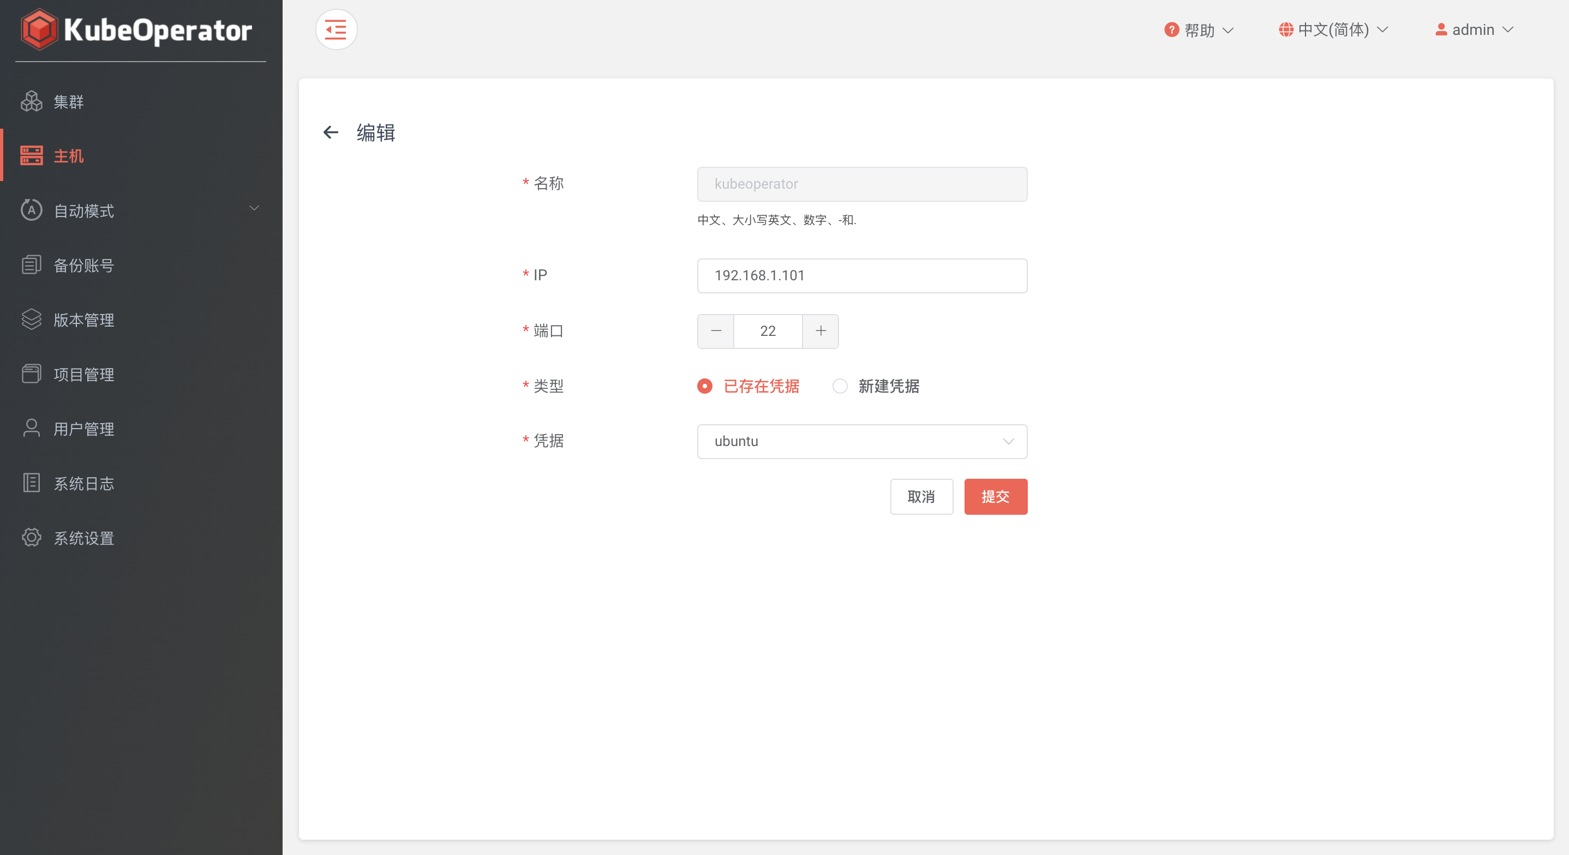Viewport: 1569px width, 855px height.
Task: Open the 凭据 ubuntu dropdown
Action: 861,442
